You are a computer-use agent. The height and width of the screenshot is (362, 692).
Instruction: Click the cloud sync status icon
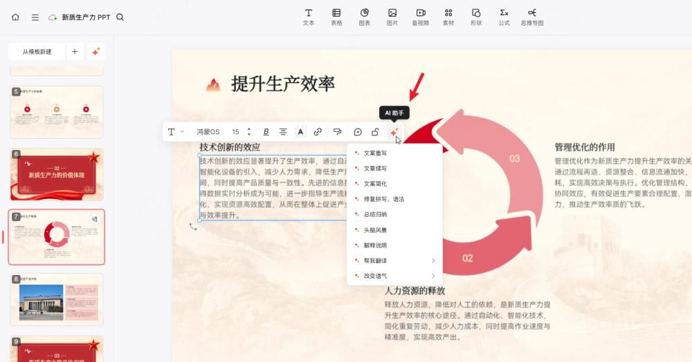click(53, 17)
